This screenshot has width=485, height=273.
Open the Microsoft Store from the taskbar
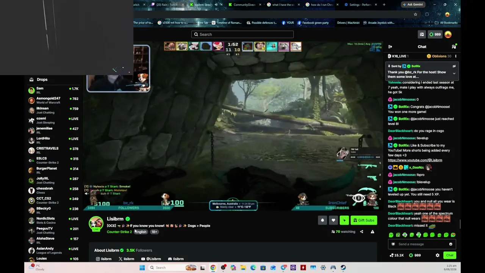tap(263, 268)
